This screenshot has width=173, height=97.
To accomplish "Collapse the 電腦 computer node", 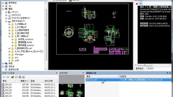I will coord(3,9).
